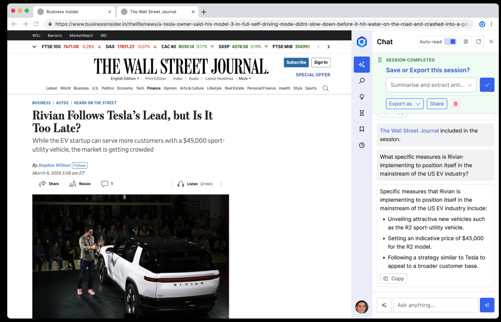
Task: Send message with the paper plane button
Action: point(487,305)
